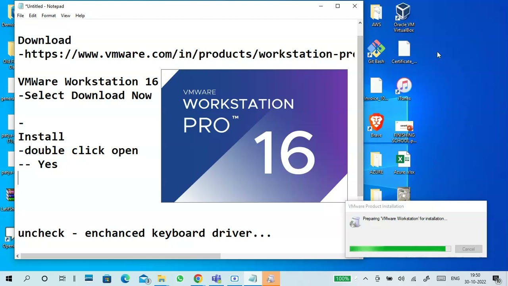This screenshot has width=508, height=286.
Task: Open the Format menu in Notepad
Action: [48, 15]
